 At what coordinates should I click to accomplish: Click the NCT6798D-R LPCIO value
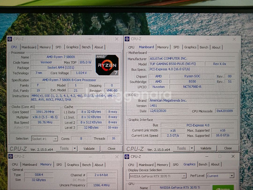click(x=192, y=87)
